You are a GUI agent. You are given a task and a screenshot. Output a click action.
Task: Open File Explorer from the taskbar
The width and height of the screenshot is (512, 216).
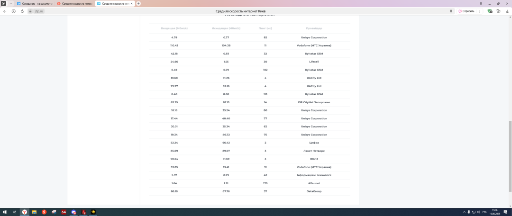coord(34,212)
